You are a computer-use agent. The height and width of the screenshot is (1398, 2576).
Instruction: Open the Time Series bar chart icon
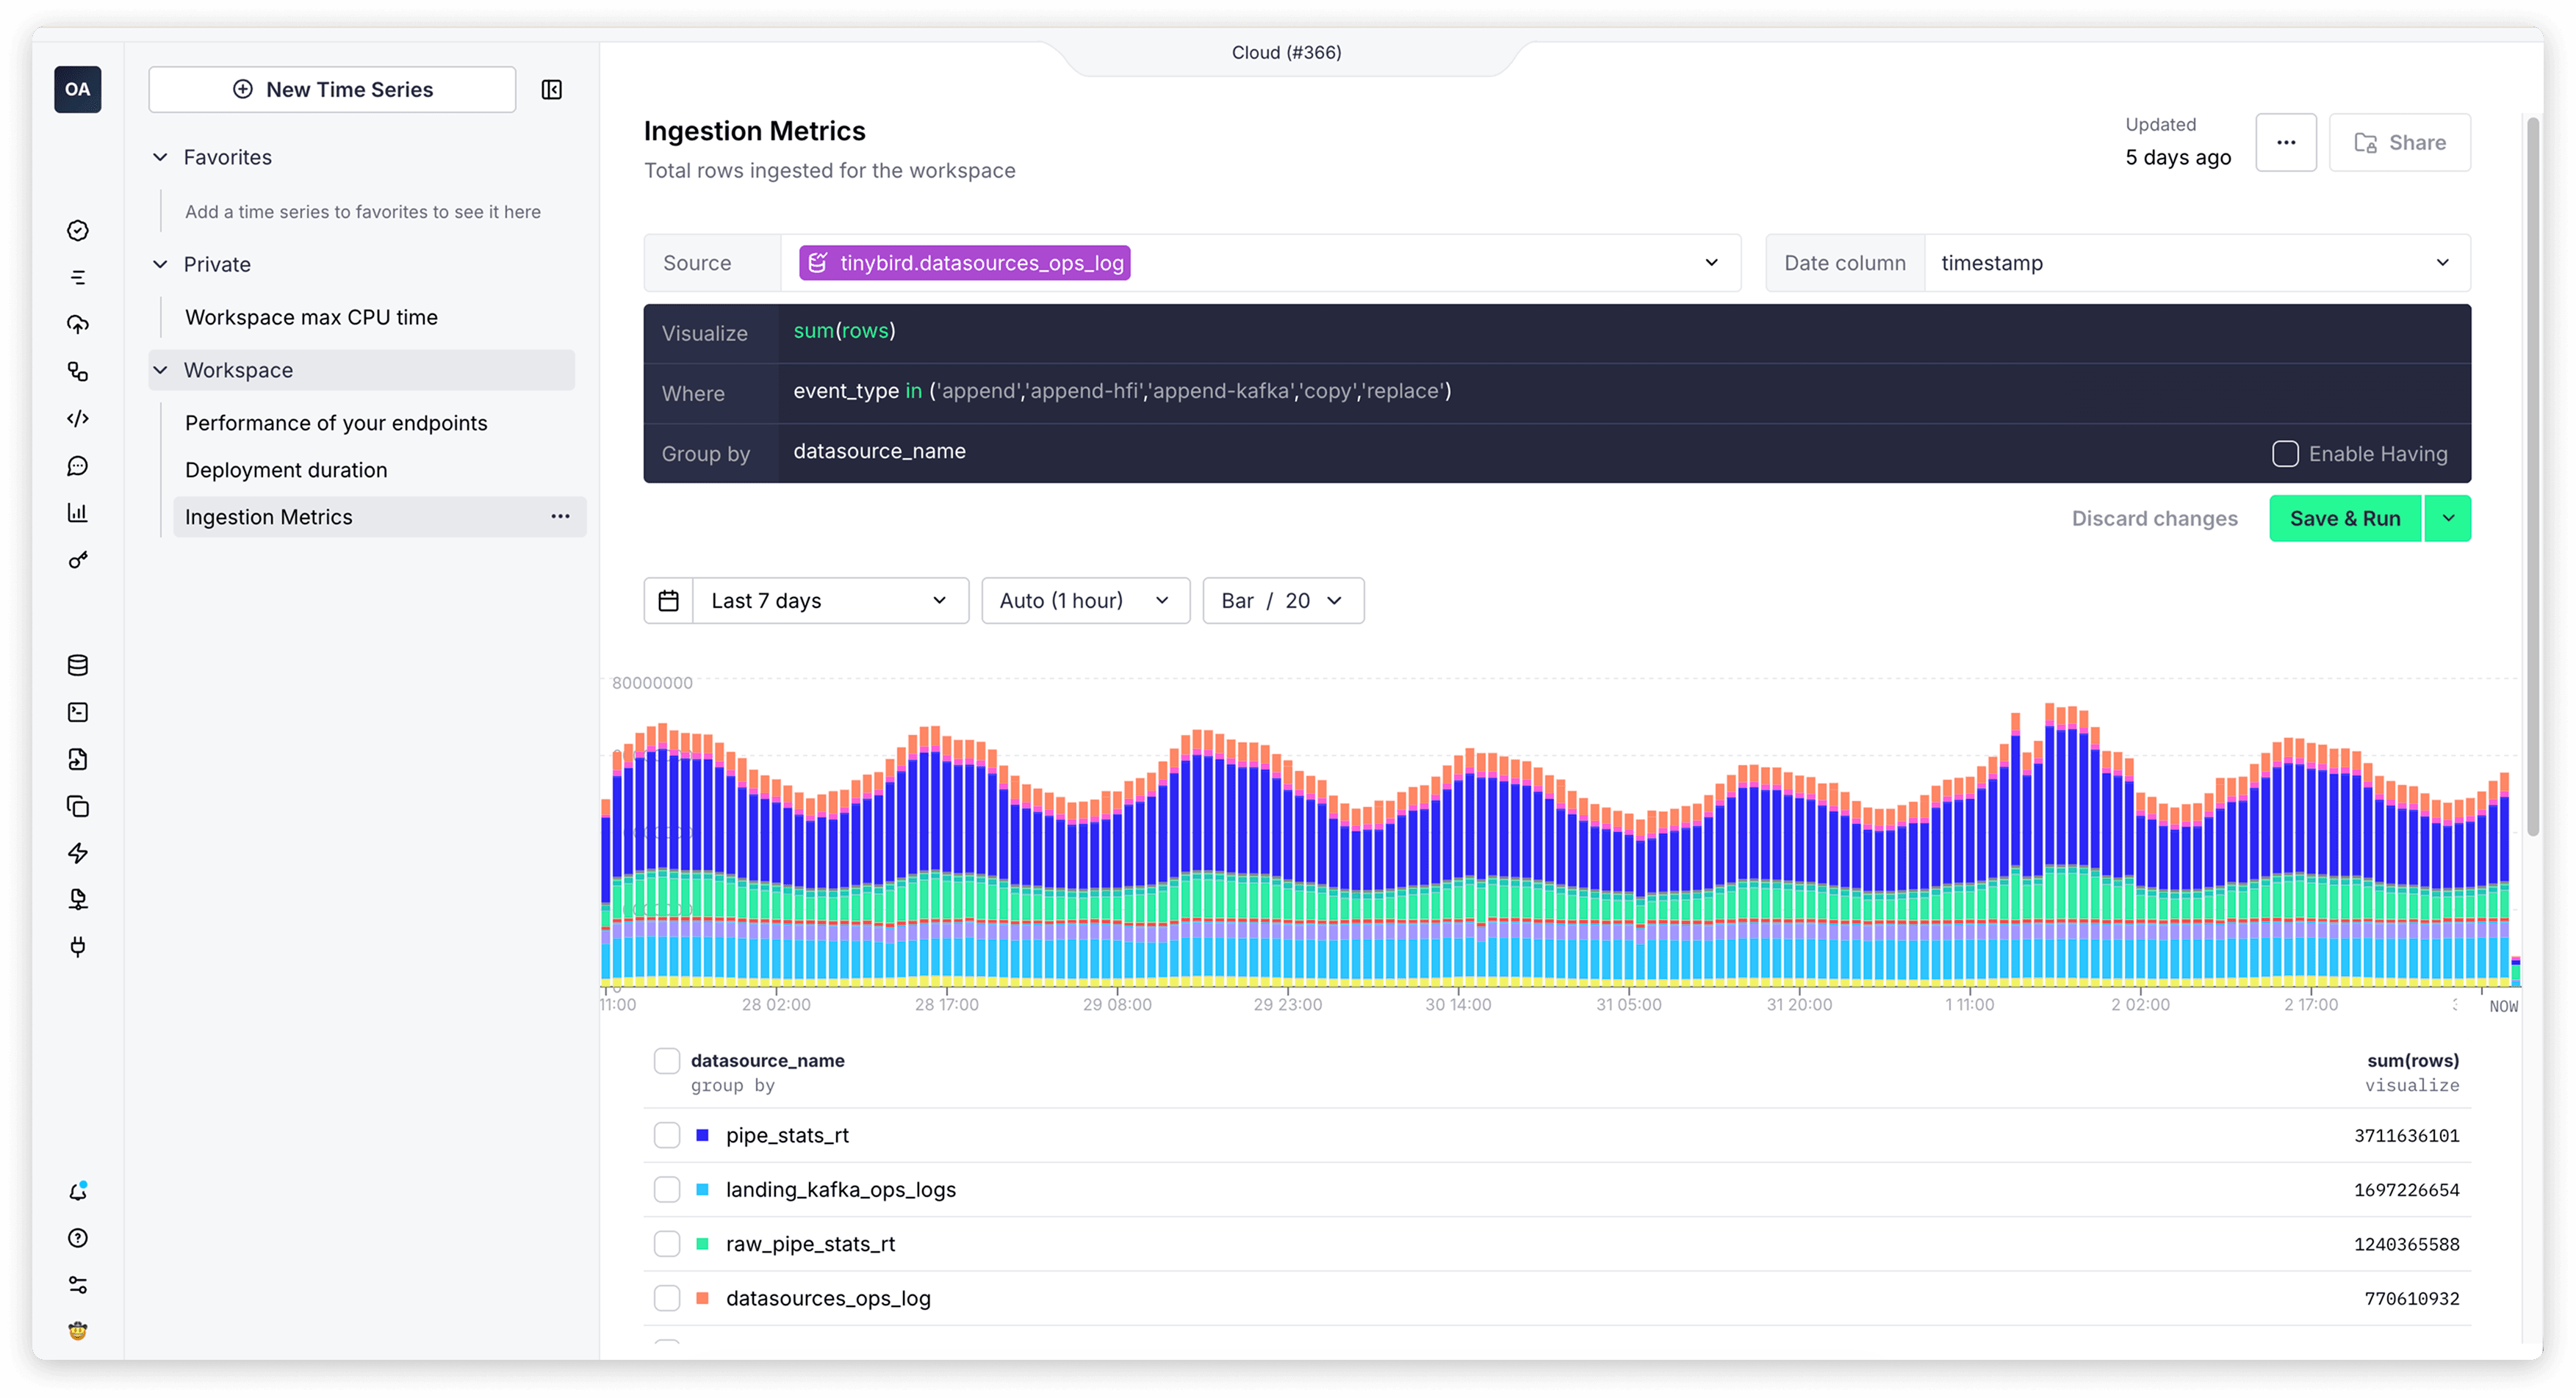point(78,513)
